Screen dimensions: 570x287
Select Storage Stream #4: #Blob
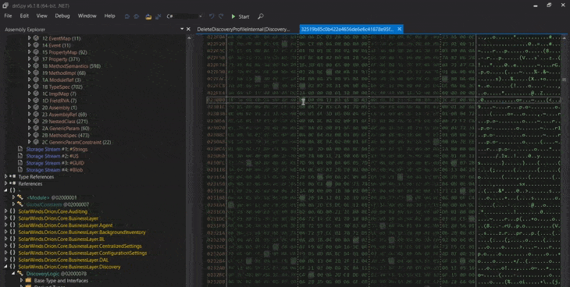55,170
